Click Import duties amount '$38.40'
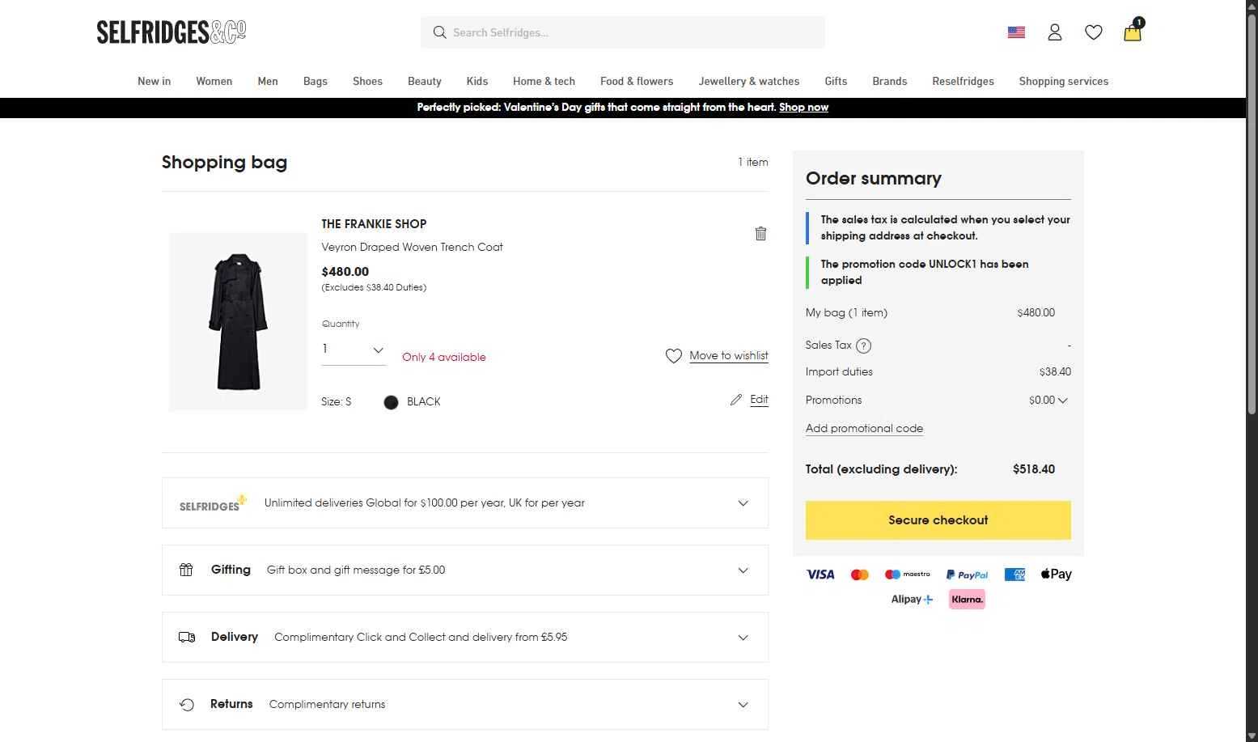The image size is (1258, 742). click(1055, 372)
